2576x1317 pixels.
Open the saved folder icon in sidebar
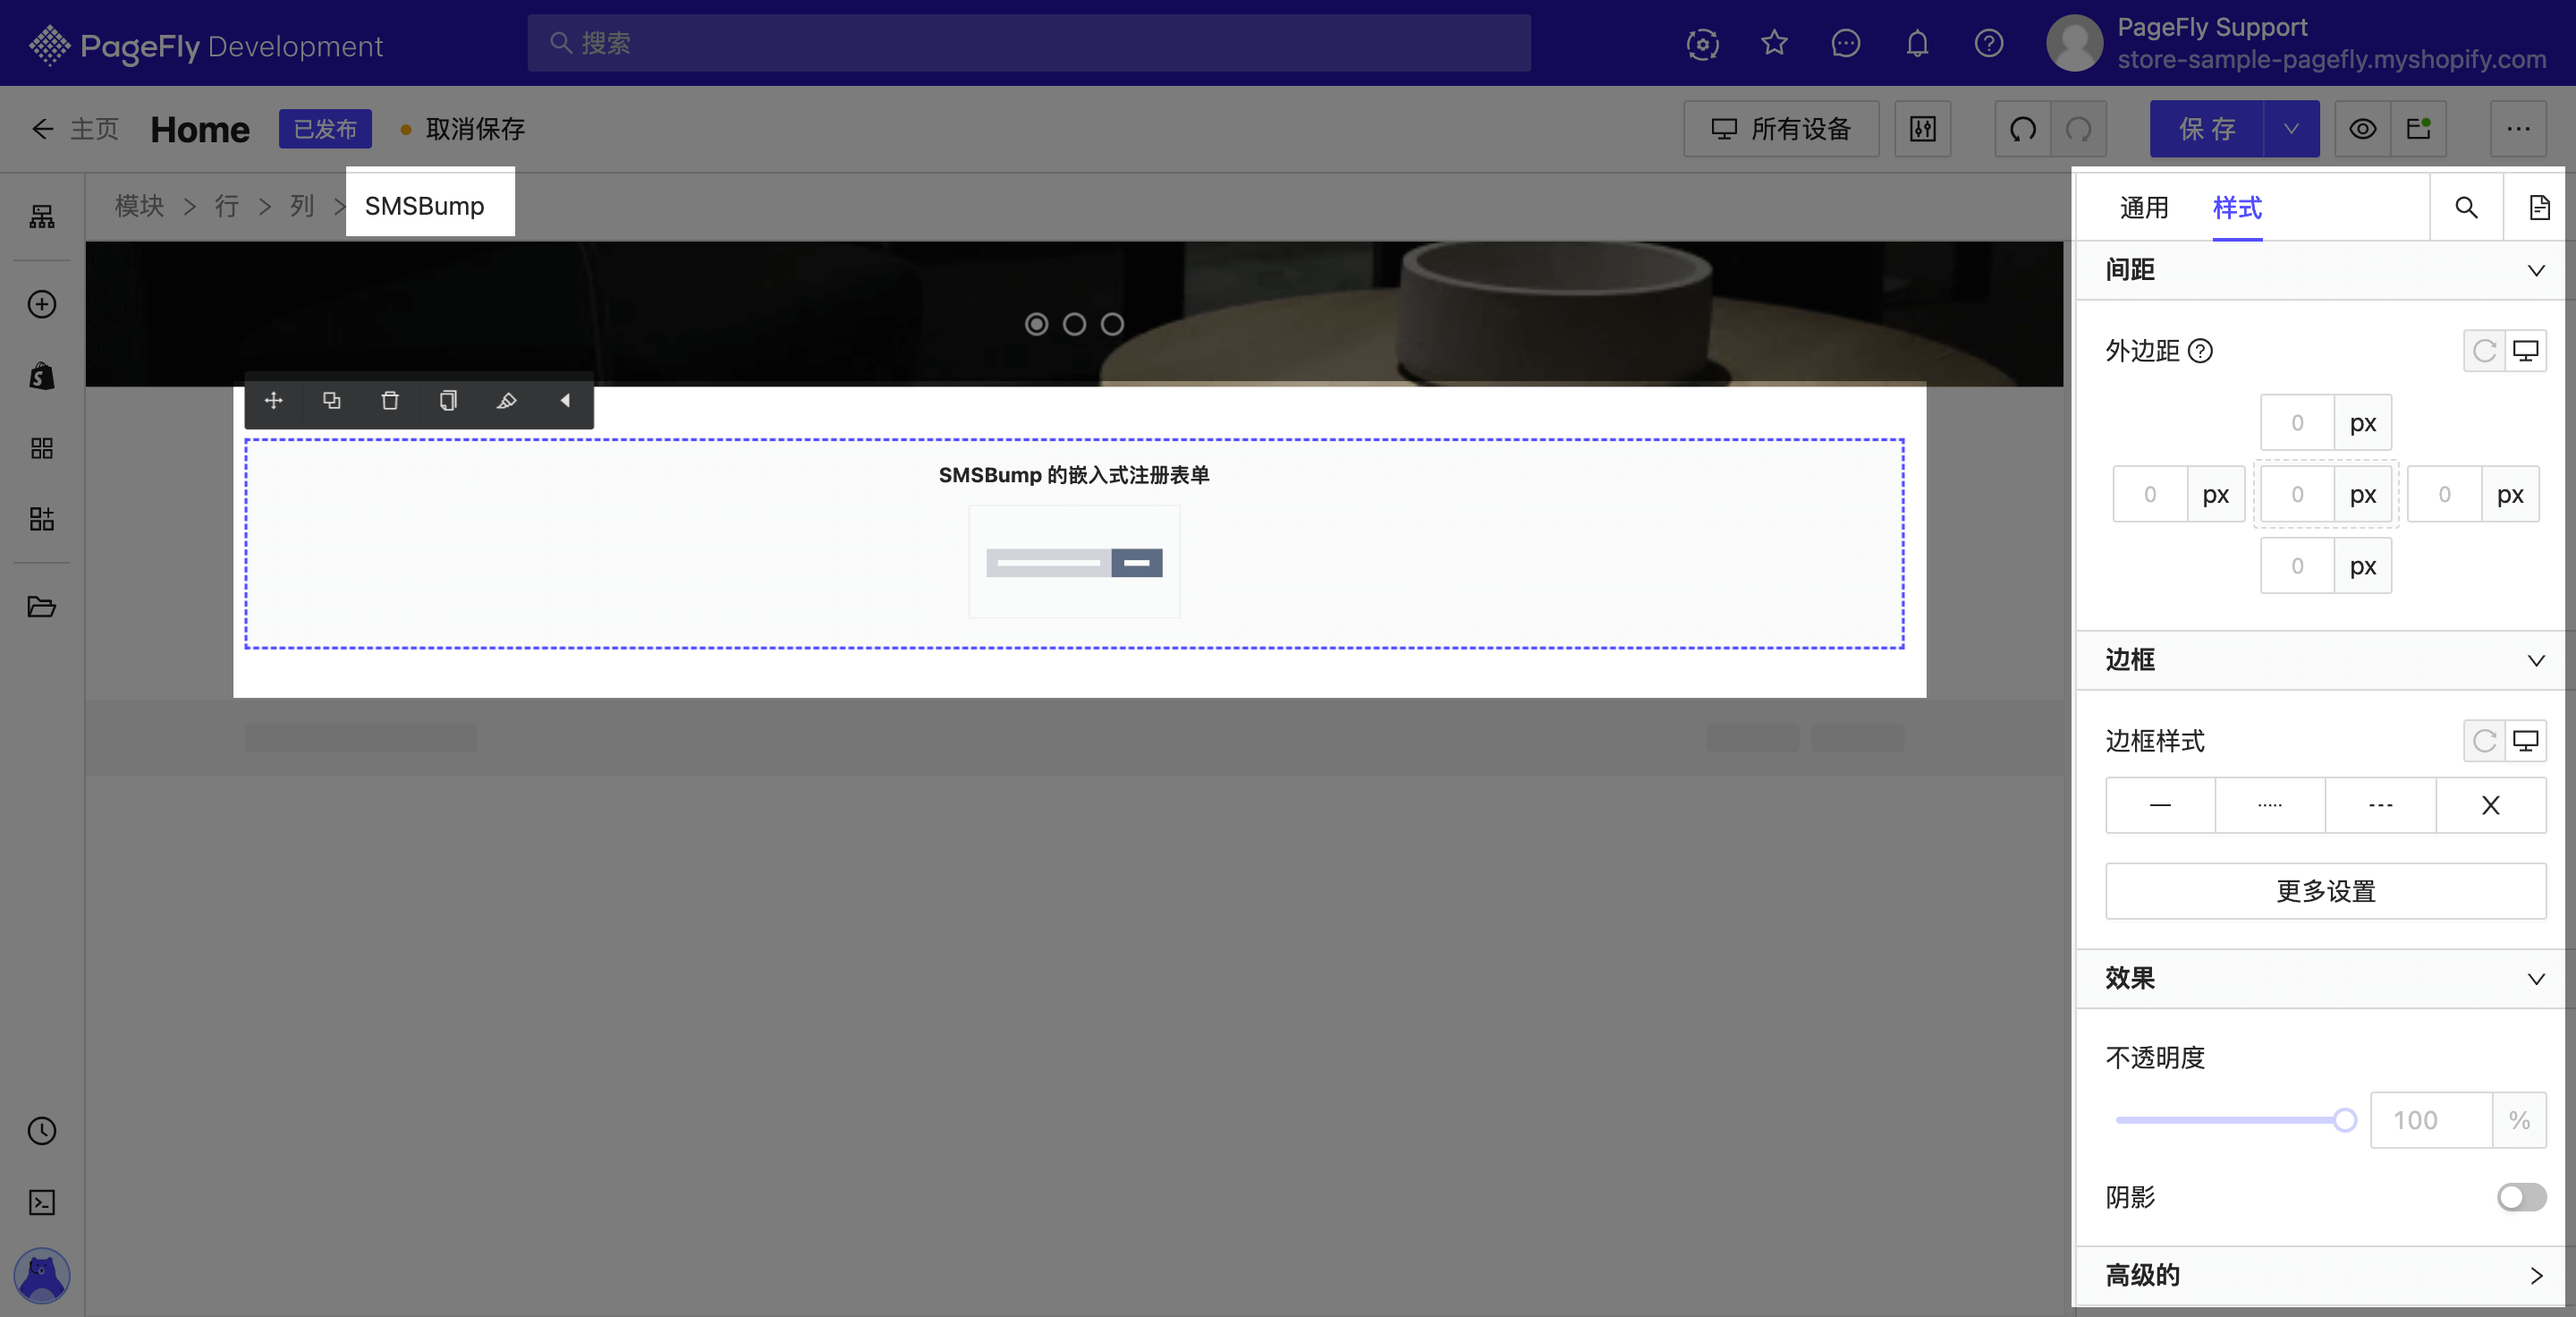pyautogui.click(x=42, y=607)
